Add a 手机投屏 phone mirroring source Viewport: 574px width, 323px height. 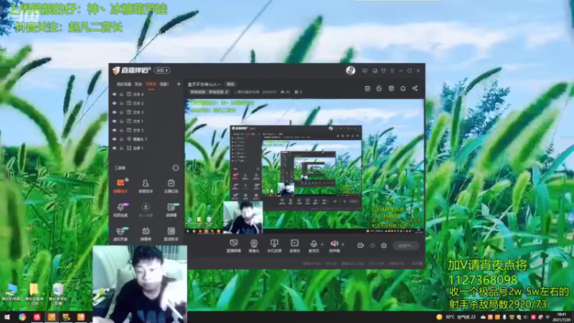274,245
